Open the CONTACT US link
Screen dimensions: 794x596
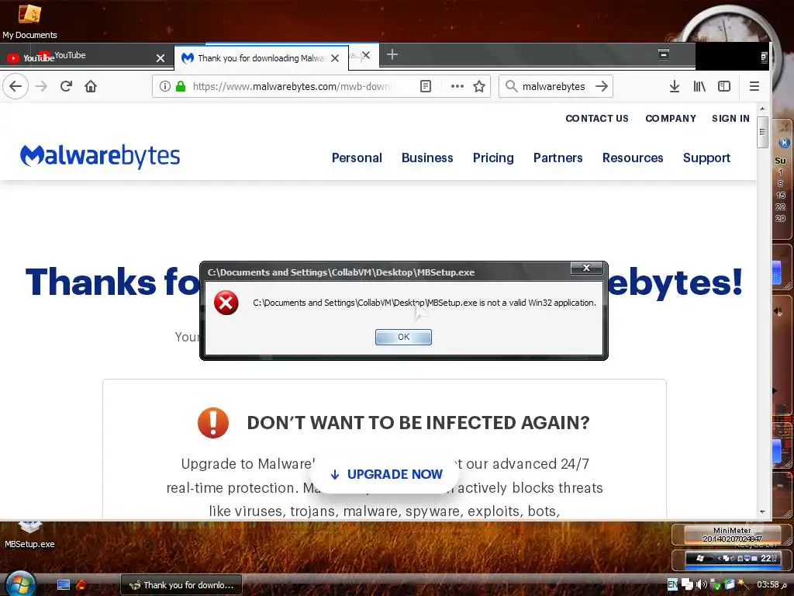[x=596, y=118]
